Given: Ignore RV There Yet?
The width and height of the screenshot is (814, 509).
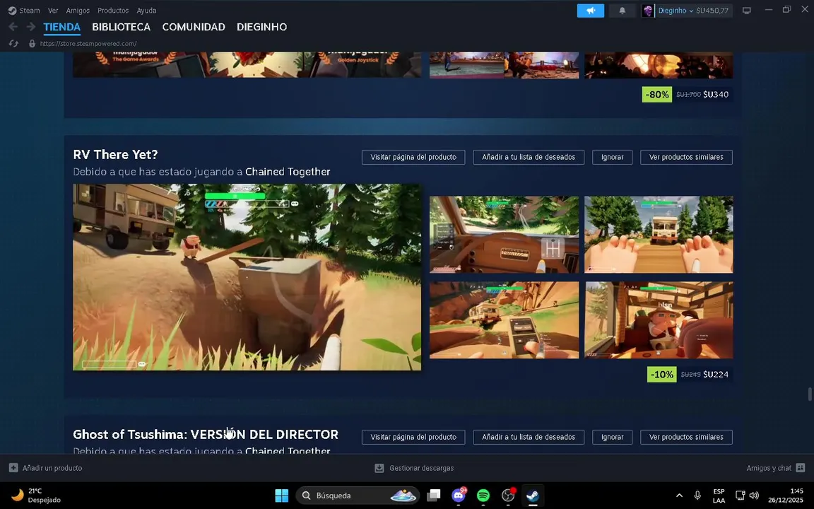Looking at the screenshot, I should 612,157.
